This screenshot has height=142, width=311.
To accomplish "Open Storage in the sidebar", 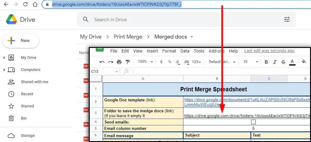I will click(28, 136).
